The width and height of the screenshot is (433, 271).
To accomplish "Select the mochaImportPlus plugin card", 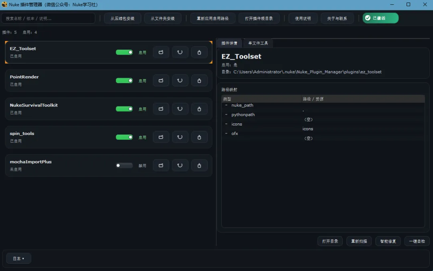I will 109,165.
